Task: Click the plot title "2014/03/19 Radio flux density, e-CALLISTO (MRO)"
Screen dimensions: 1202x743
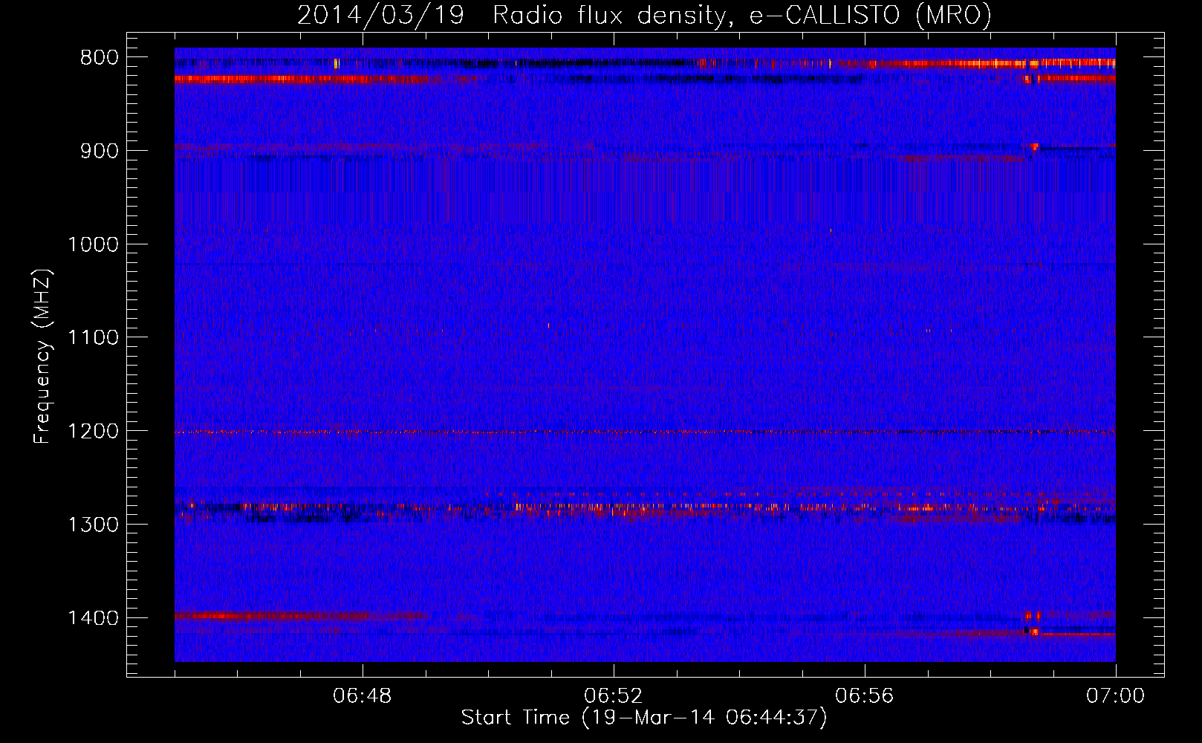Action: coord(644,16)
